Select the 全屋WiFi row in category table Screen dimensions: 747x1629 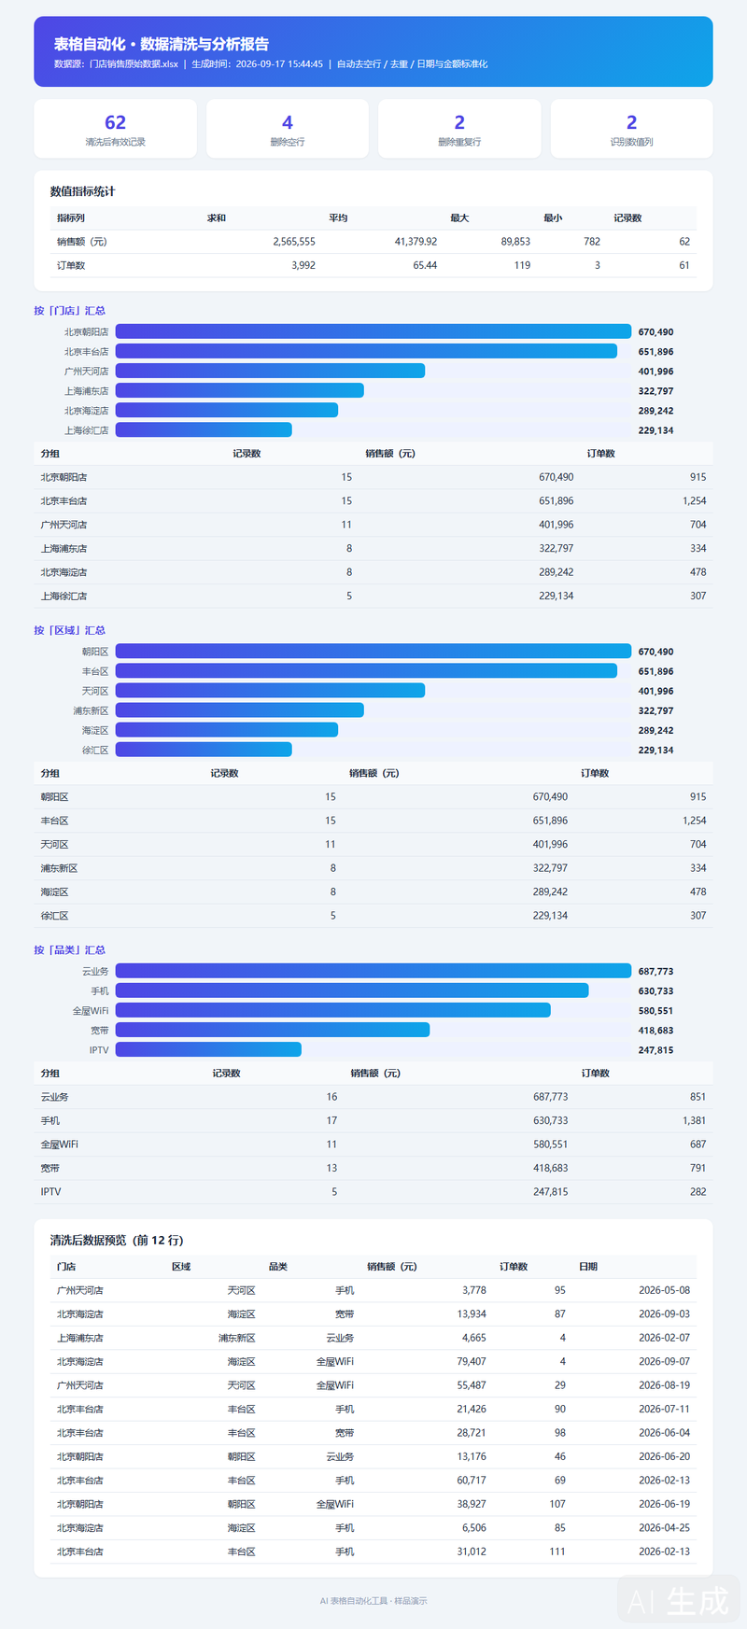tap(373, 1145)
